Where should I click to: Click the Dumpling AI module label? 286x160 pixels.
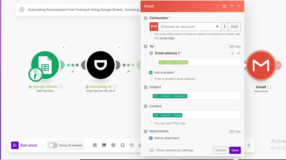point(101,87)
